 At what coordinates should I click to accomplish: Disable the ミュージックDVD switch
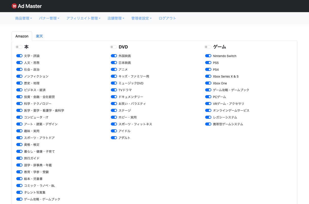(114, 83)
